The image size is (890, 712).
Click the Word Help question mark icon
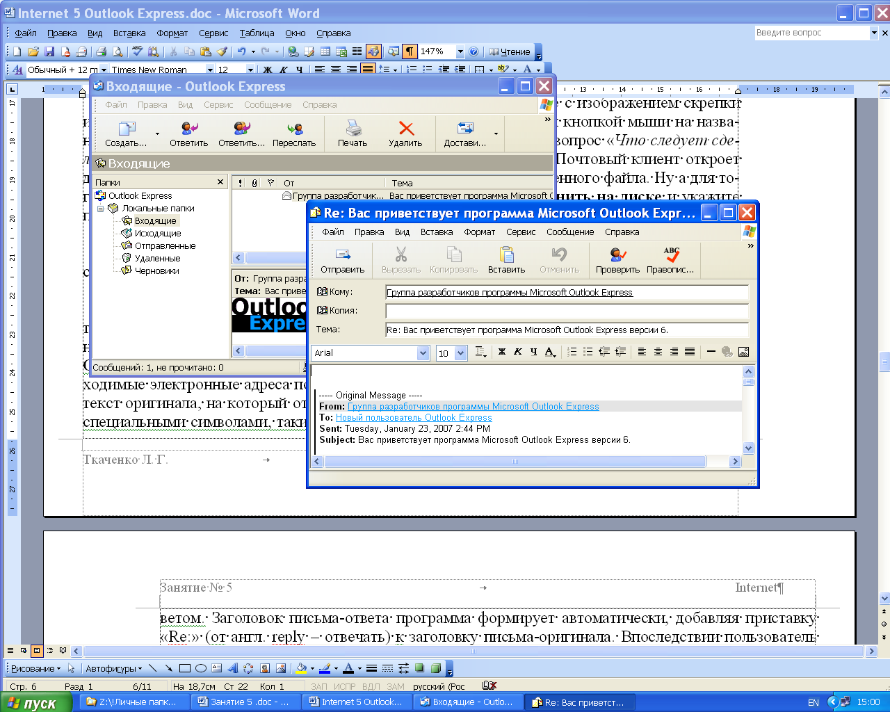pos(474,51)
